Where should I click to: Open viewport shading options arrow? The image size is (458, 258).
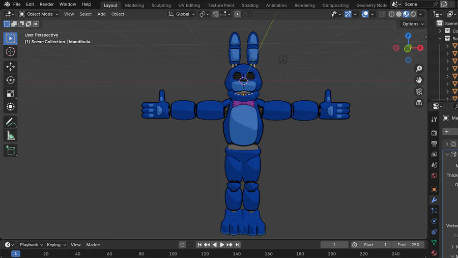point(421,14)
